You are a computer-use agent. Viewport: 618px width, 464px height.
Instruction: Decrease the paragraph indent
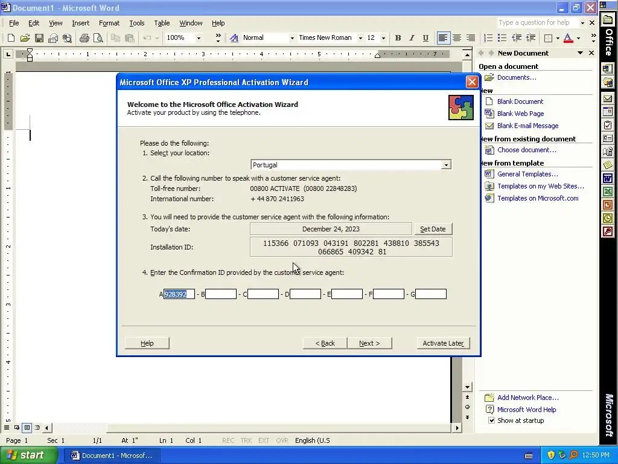(517, 38)
